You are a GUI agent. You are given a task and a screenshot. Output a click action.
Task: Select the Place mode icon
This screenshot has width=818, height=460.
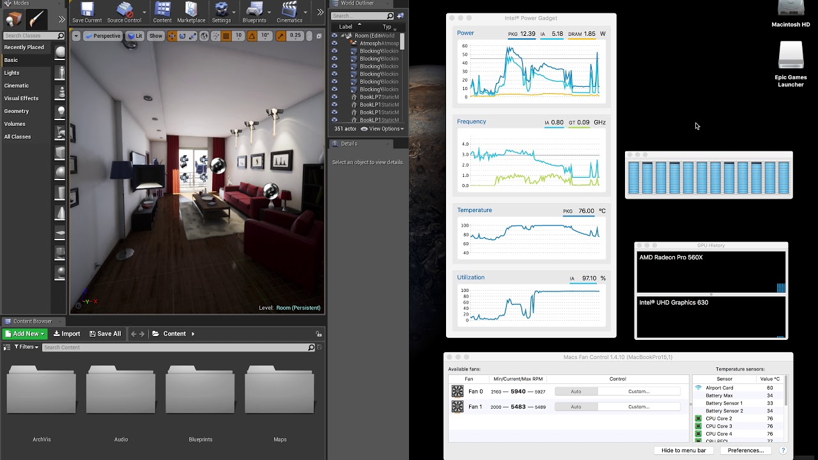click(x=13, y=19)
